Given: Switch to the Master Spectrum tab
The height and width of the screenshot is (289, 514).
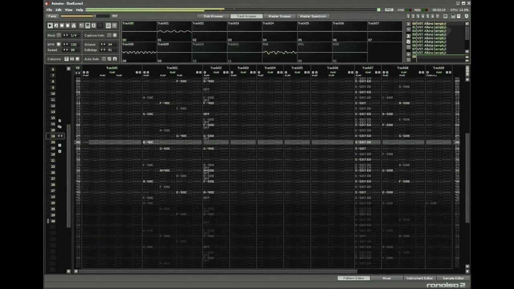Looking at the screenshot, I should coord(313,16).
